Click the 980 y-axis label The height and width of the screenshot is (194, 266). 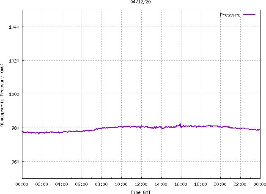point(16,128)
